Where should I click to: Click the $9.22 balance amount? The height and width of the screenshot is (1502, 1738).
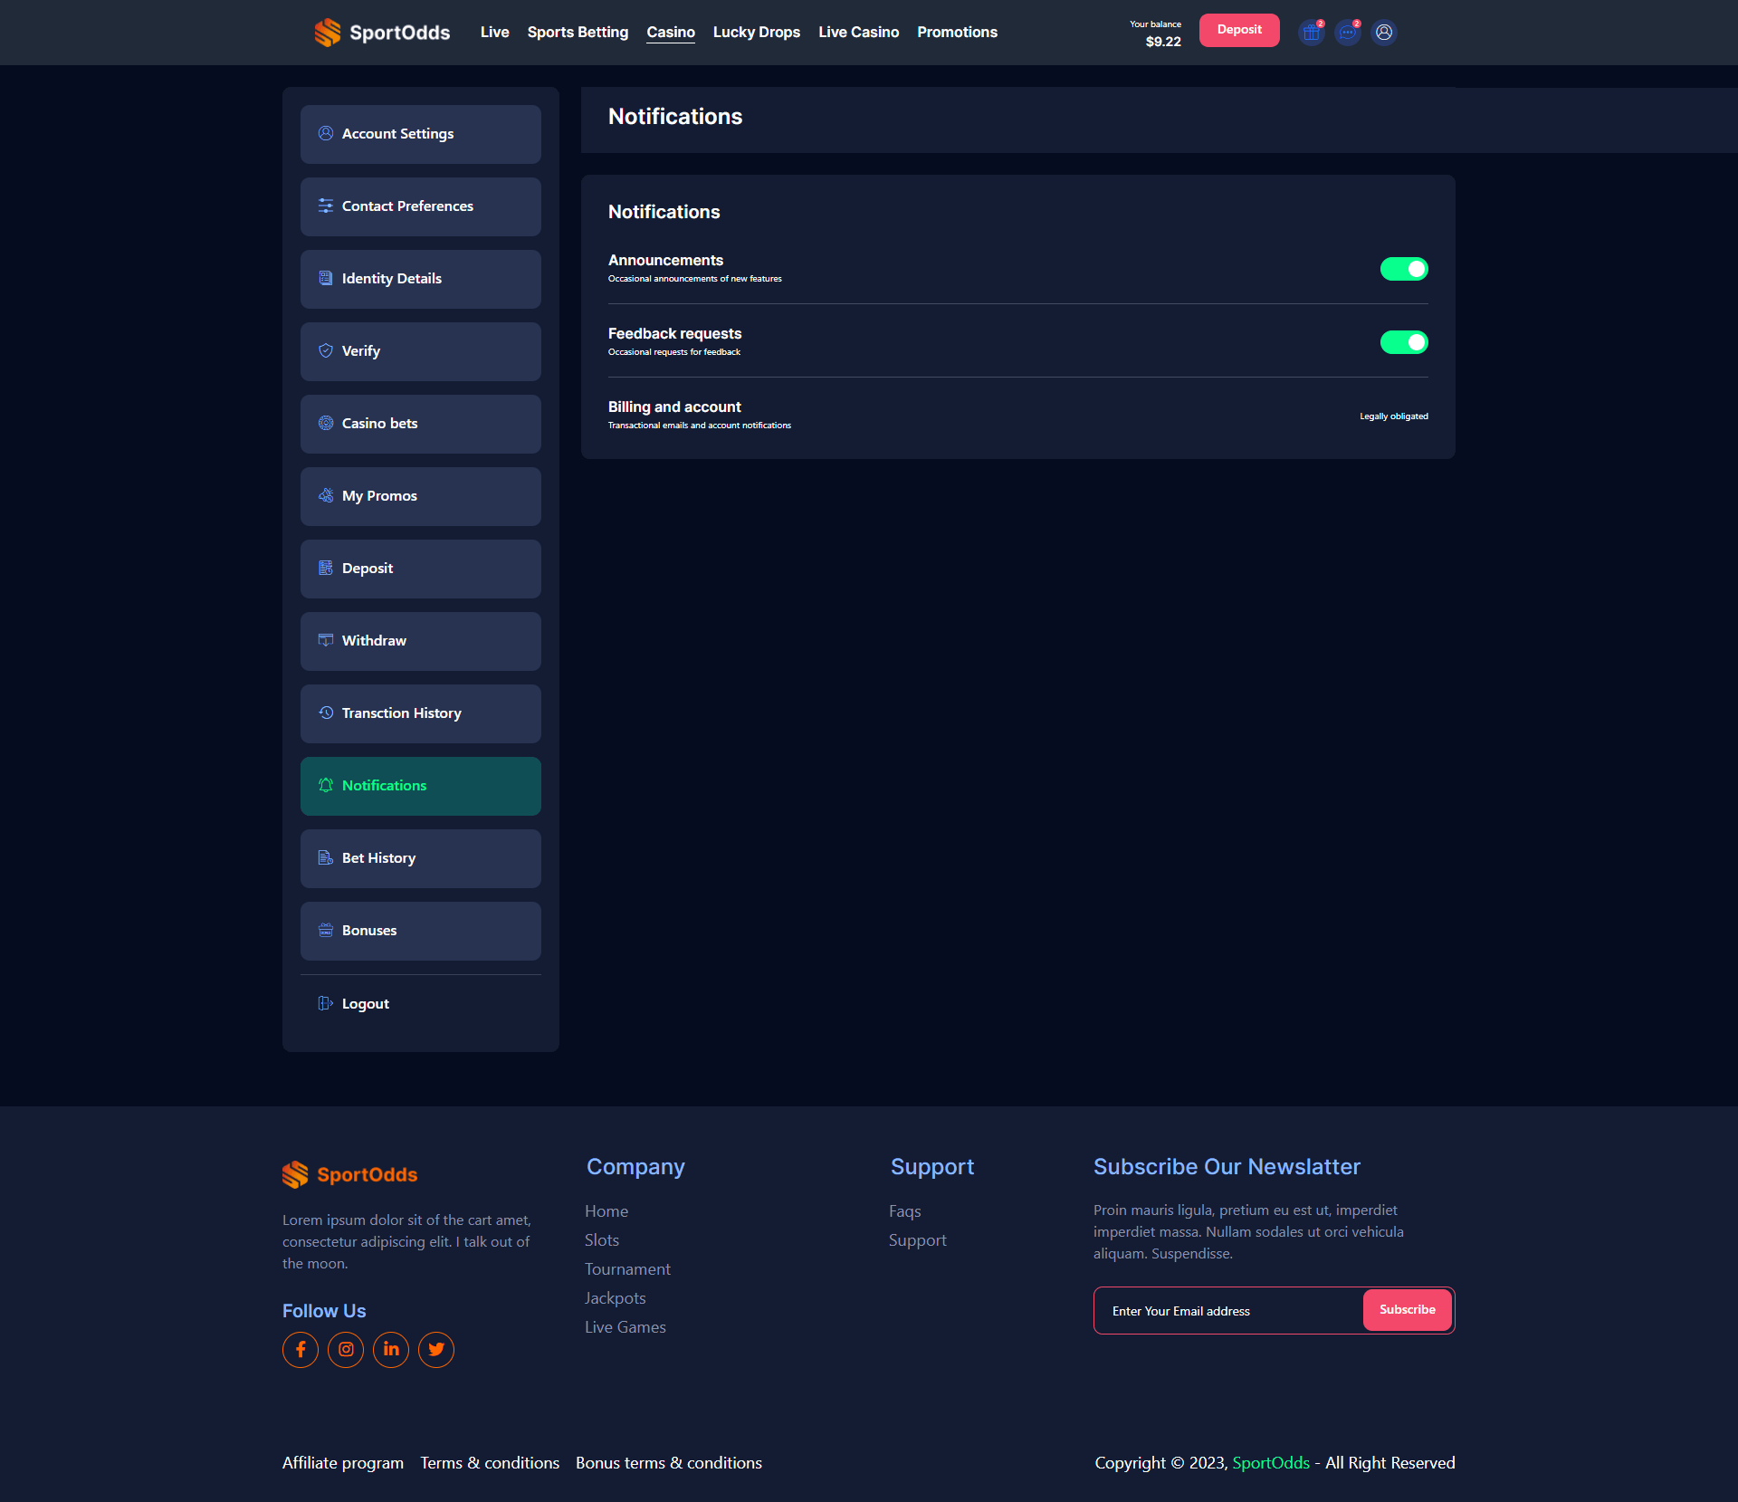[1163, 42]
